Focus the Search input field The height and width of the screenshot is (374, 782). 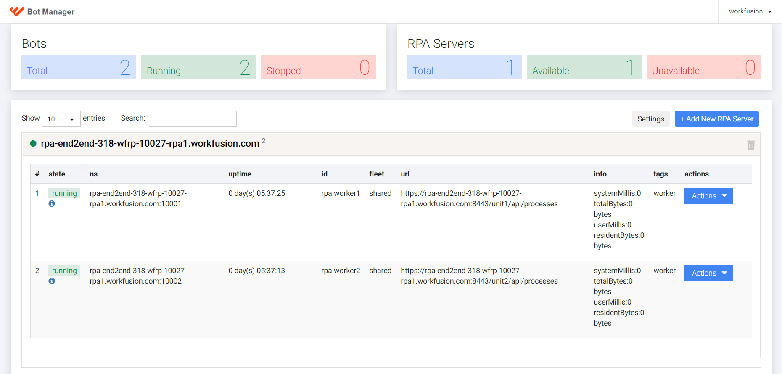coord(193,119)
